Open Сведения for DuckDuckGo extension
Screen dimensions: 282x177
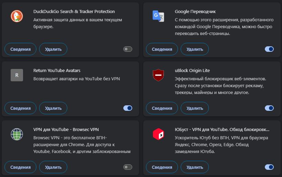(20, 49)
